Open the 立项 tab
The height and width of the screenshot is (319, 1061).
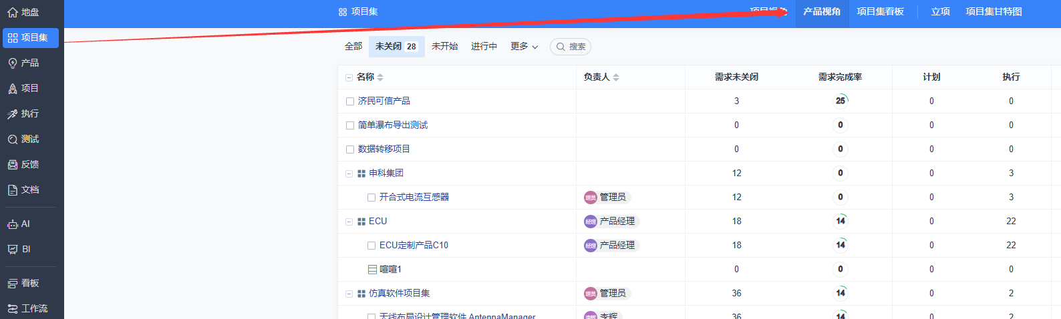(941, 12)
